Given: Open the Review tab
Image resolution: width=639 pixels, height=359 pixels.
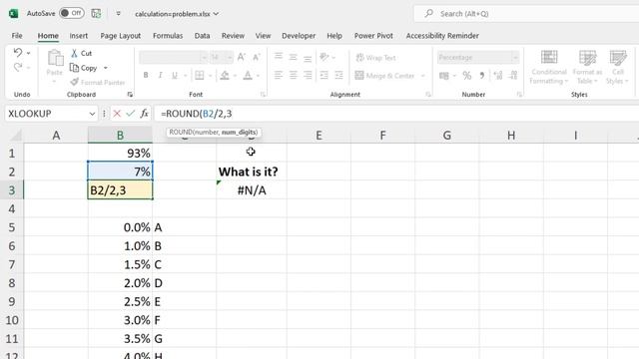Looking at the screenshot, I should [233, 36].
